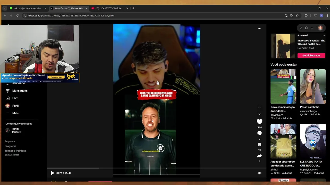This screenshot has width=330, height=185.
Task: Open the get app phone icon
Action: [306, 28]
